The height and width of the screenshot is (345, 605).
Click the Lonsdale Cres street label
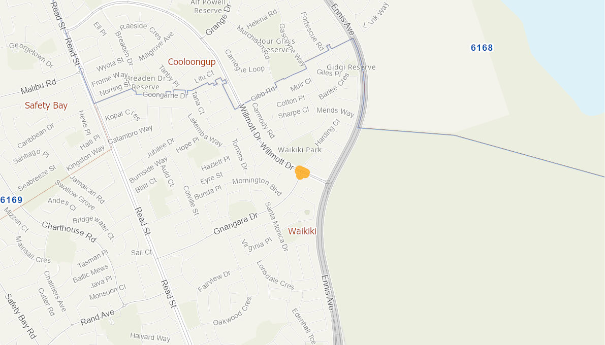pyautogui.click(x=275, y=275)
